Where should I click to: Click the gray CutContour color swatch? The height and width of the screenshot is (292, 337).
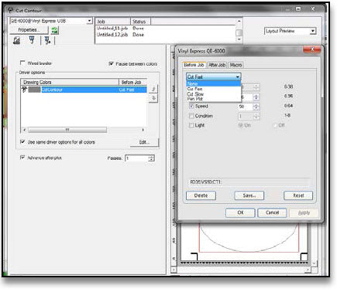coord(34,90)
